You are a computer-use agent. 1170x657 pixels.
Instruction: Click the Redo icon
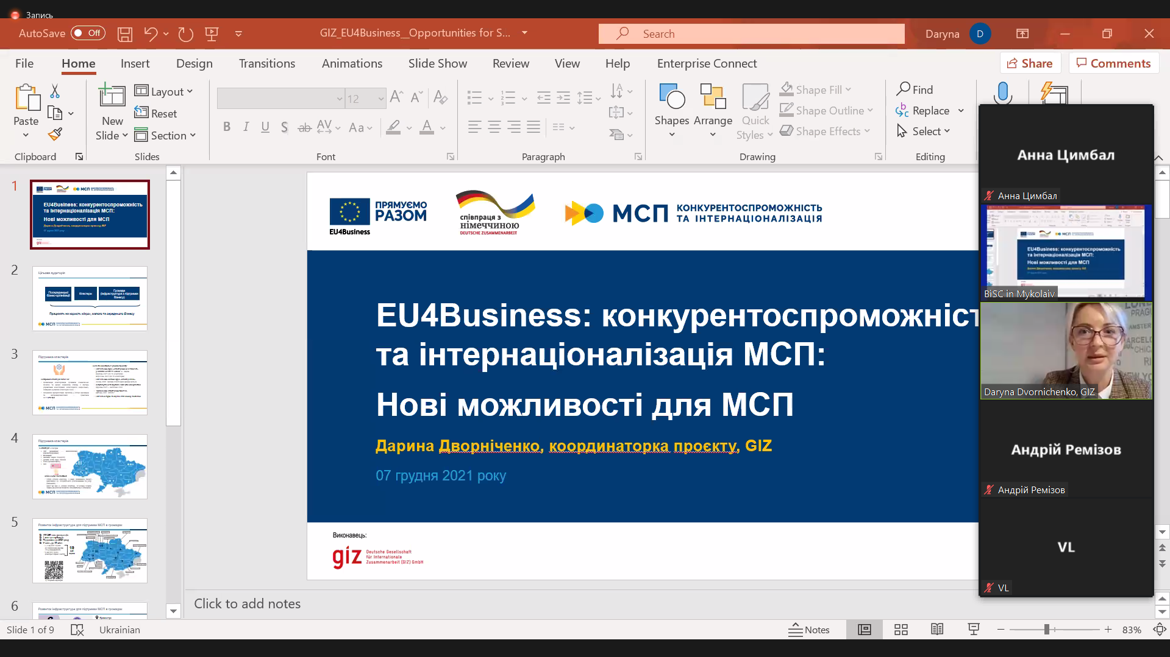(185, 33)
